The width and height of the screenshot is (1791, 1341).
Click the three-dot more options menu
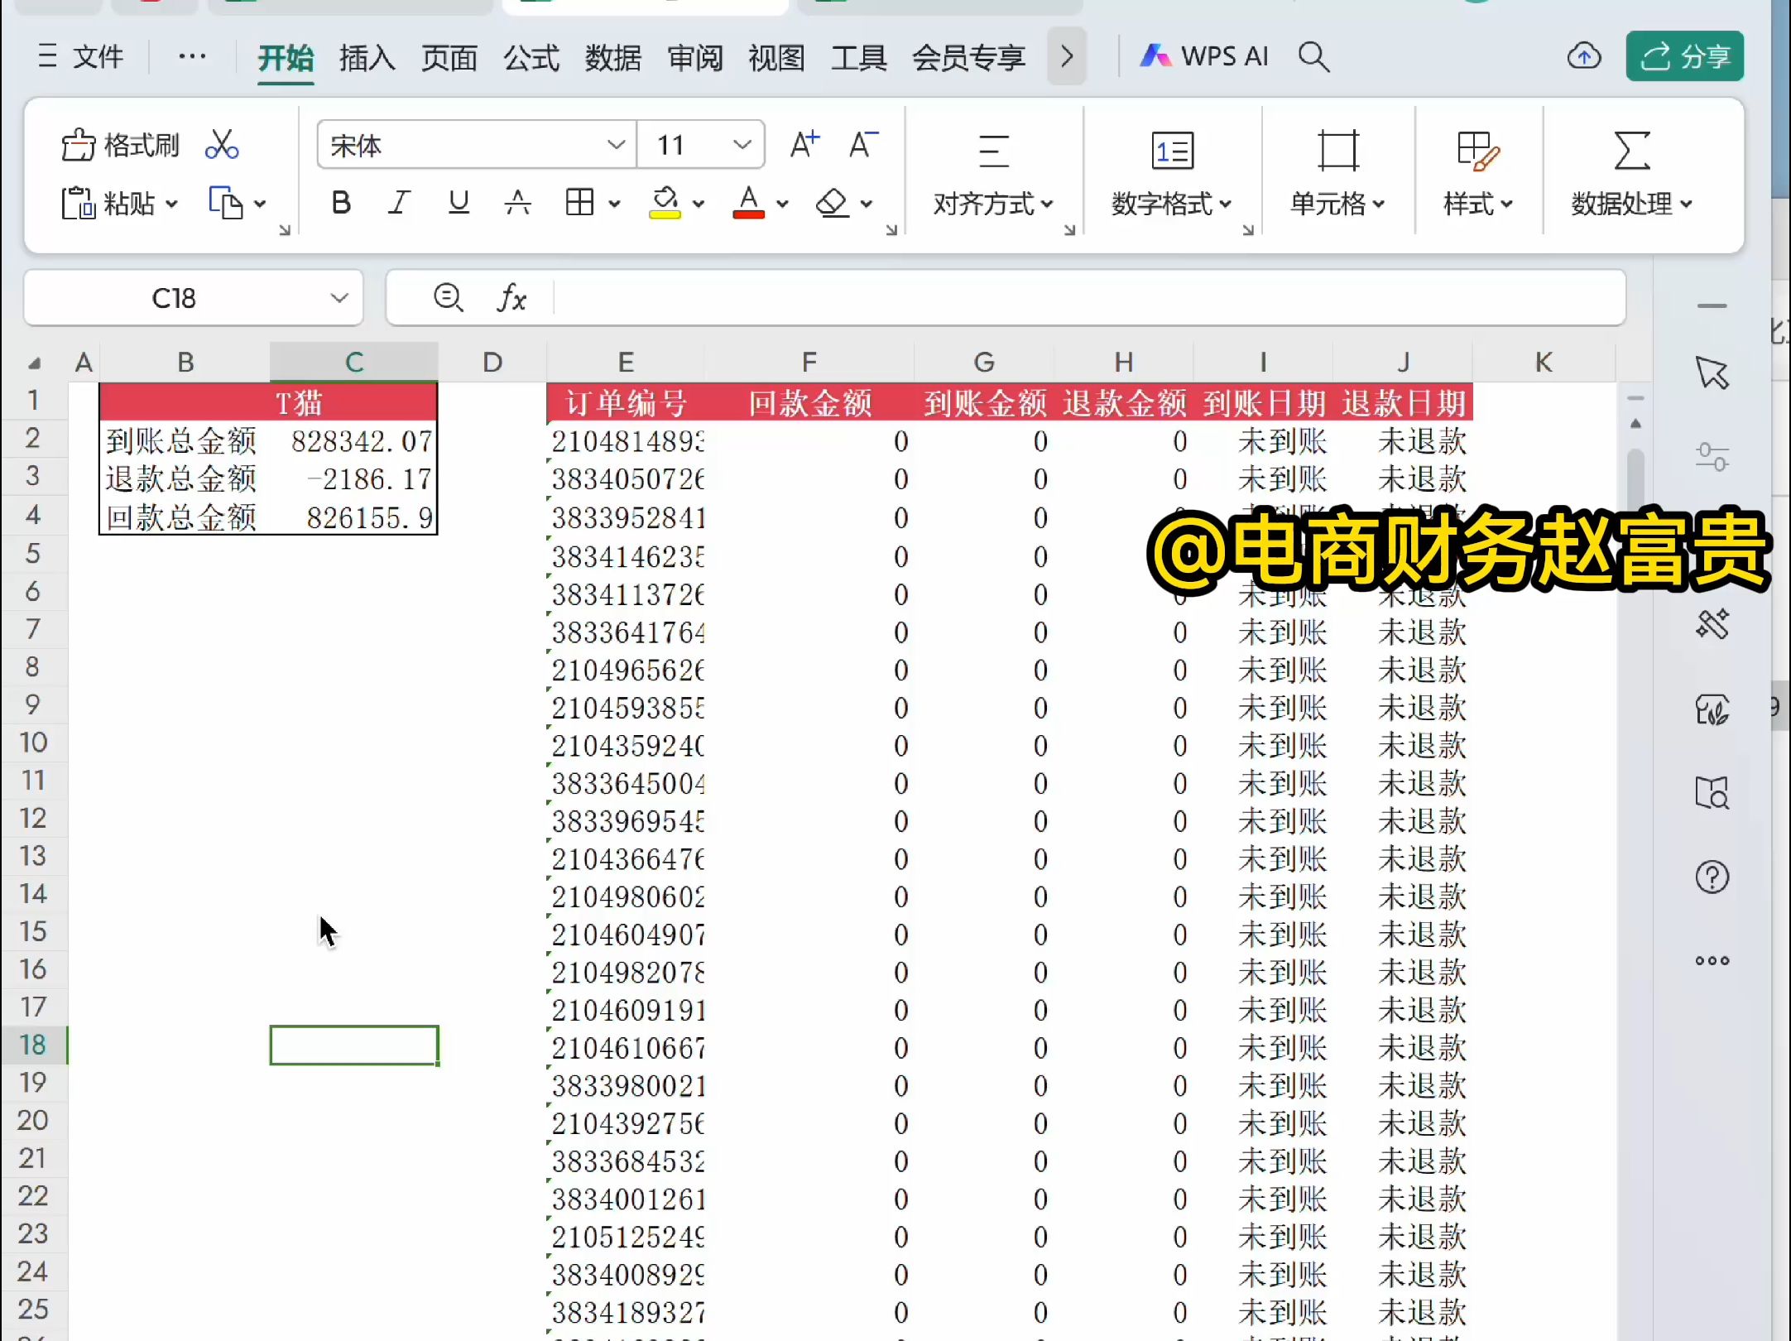(x=192, y=56)
